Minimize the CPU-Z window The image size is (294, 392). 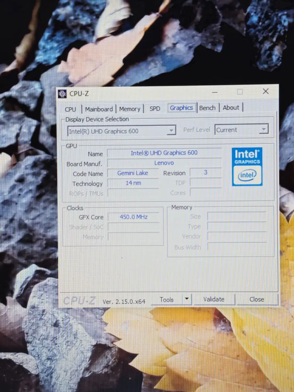tap(215, 92)
